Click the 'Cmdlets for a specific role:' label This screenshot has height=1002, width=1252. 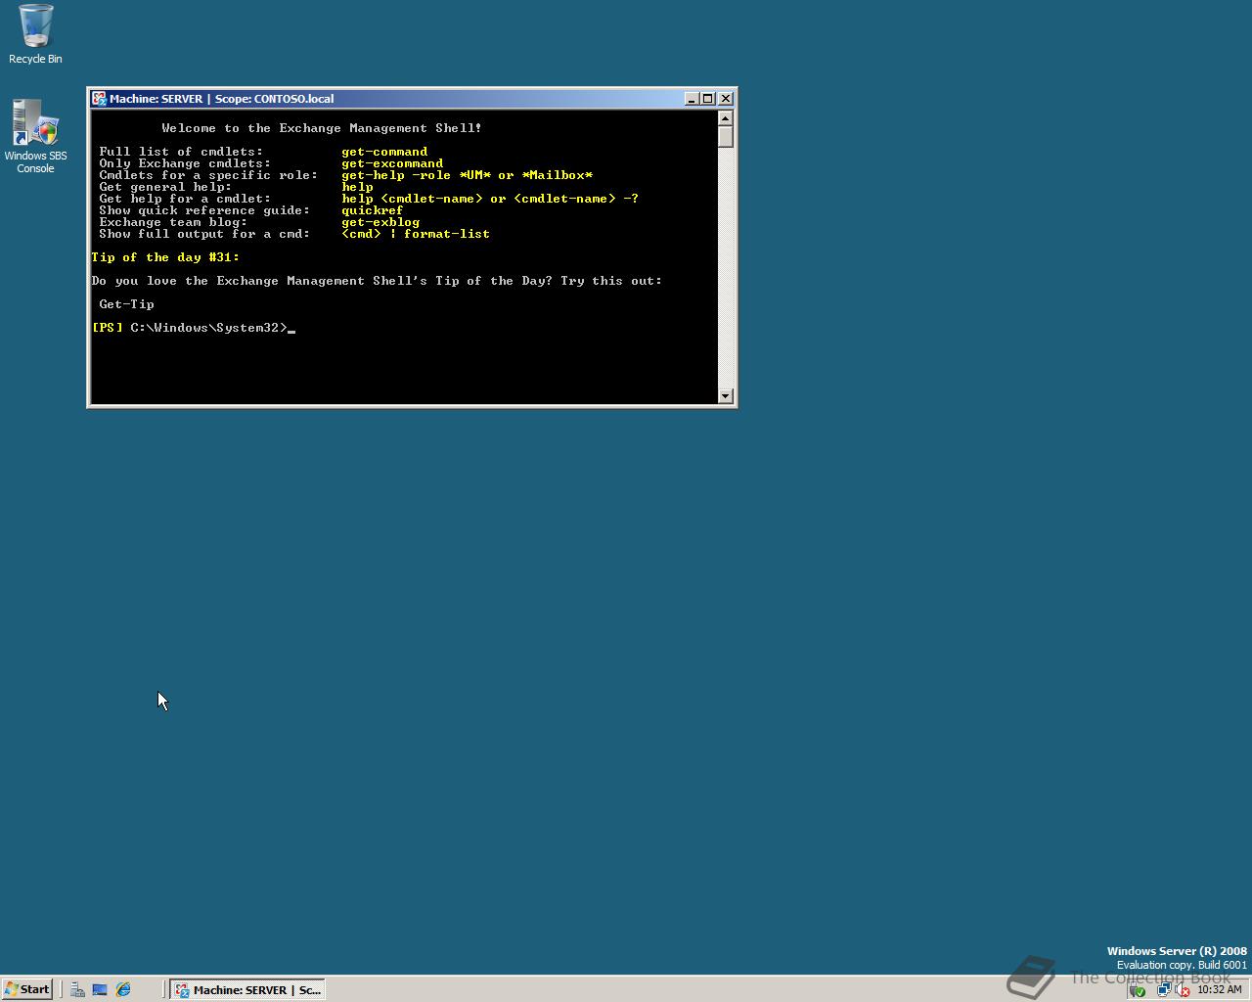(x=208, y=175)
